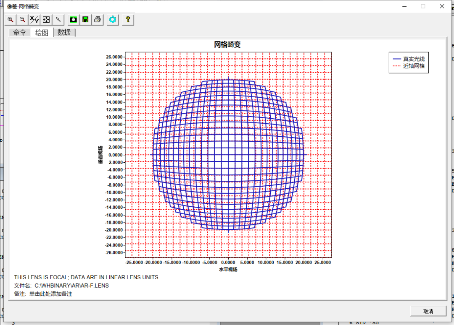This screenshot has width=454, height=325.
Task: Minimize the 像差-网格畸变 window
Action: click(404, 6)
